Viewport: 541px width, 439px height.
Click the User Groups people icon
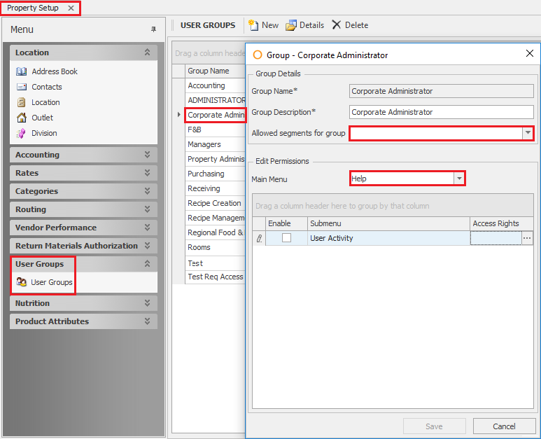tap(22, 282)
